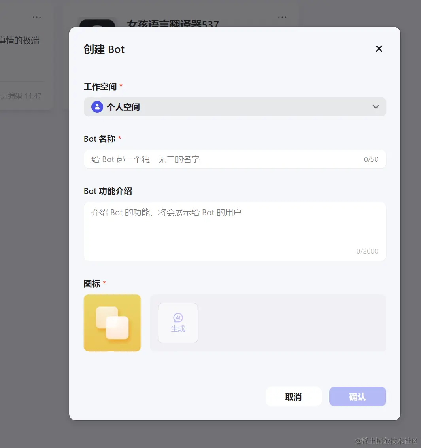421x448 pixels.
Task: Focus the Bot 功能介绍 text area
Action: coord(235,232)
